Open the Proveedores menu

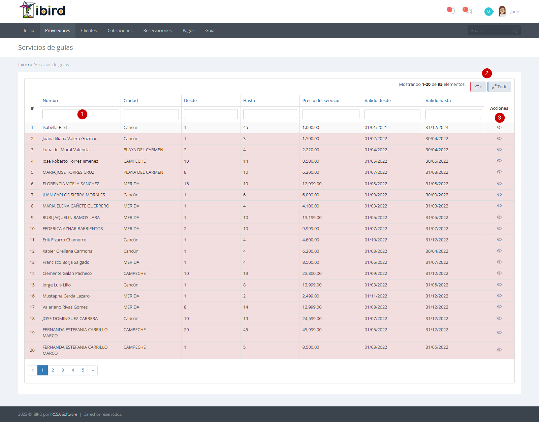(x=58, y=30)
